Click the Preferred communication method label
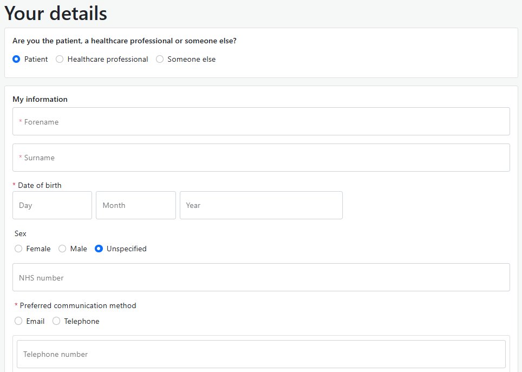This screenshot has height=372, width=522. coord(78,305)
